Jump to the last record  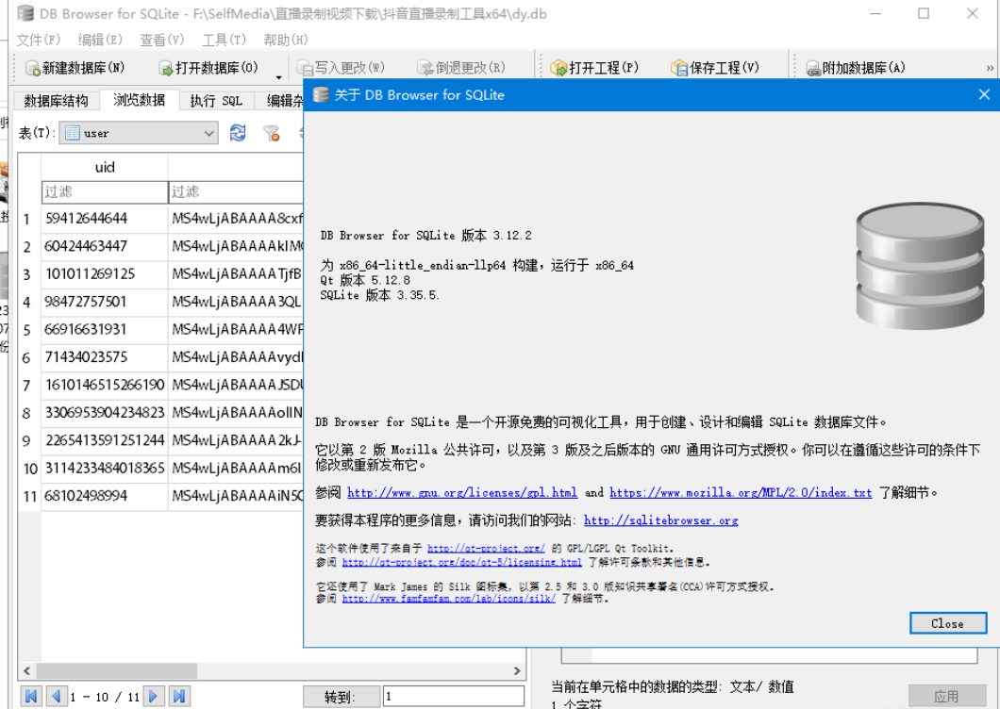(178, 696)
